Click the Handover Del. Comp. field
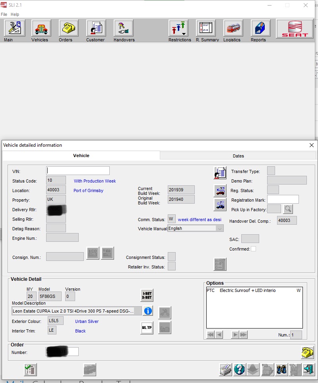318x383 pixels. 287,220
